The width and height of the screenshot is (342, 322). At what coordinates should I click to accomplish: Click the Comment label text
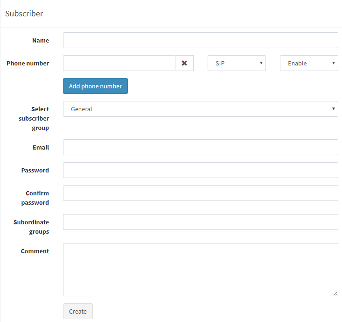[x=35, y=251]
